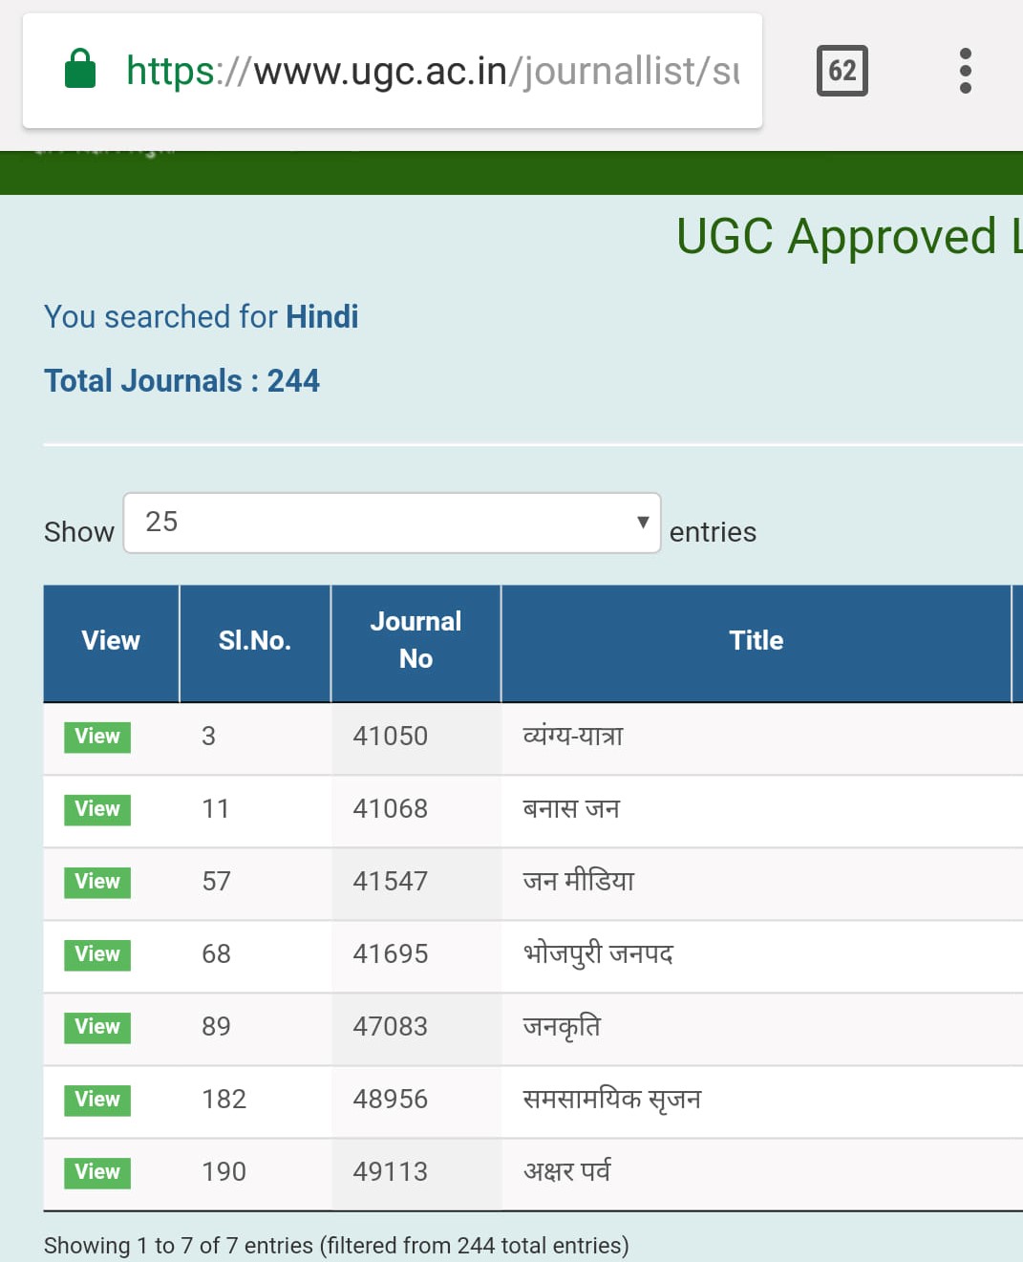This screenshot has height=1262, width=1023.
Task: Select the dropdown arrow beside 25
Action: coord(643,523)
